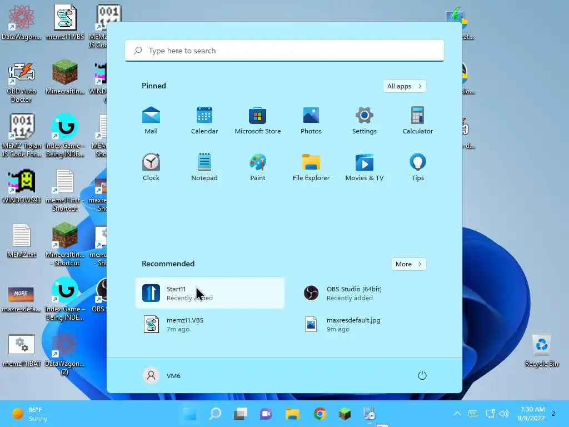Open File Explorer from the taskbar

(292, 414)
